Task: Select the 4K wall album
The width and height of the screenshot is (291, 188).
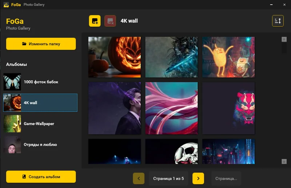Action: [40, 103]
